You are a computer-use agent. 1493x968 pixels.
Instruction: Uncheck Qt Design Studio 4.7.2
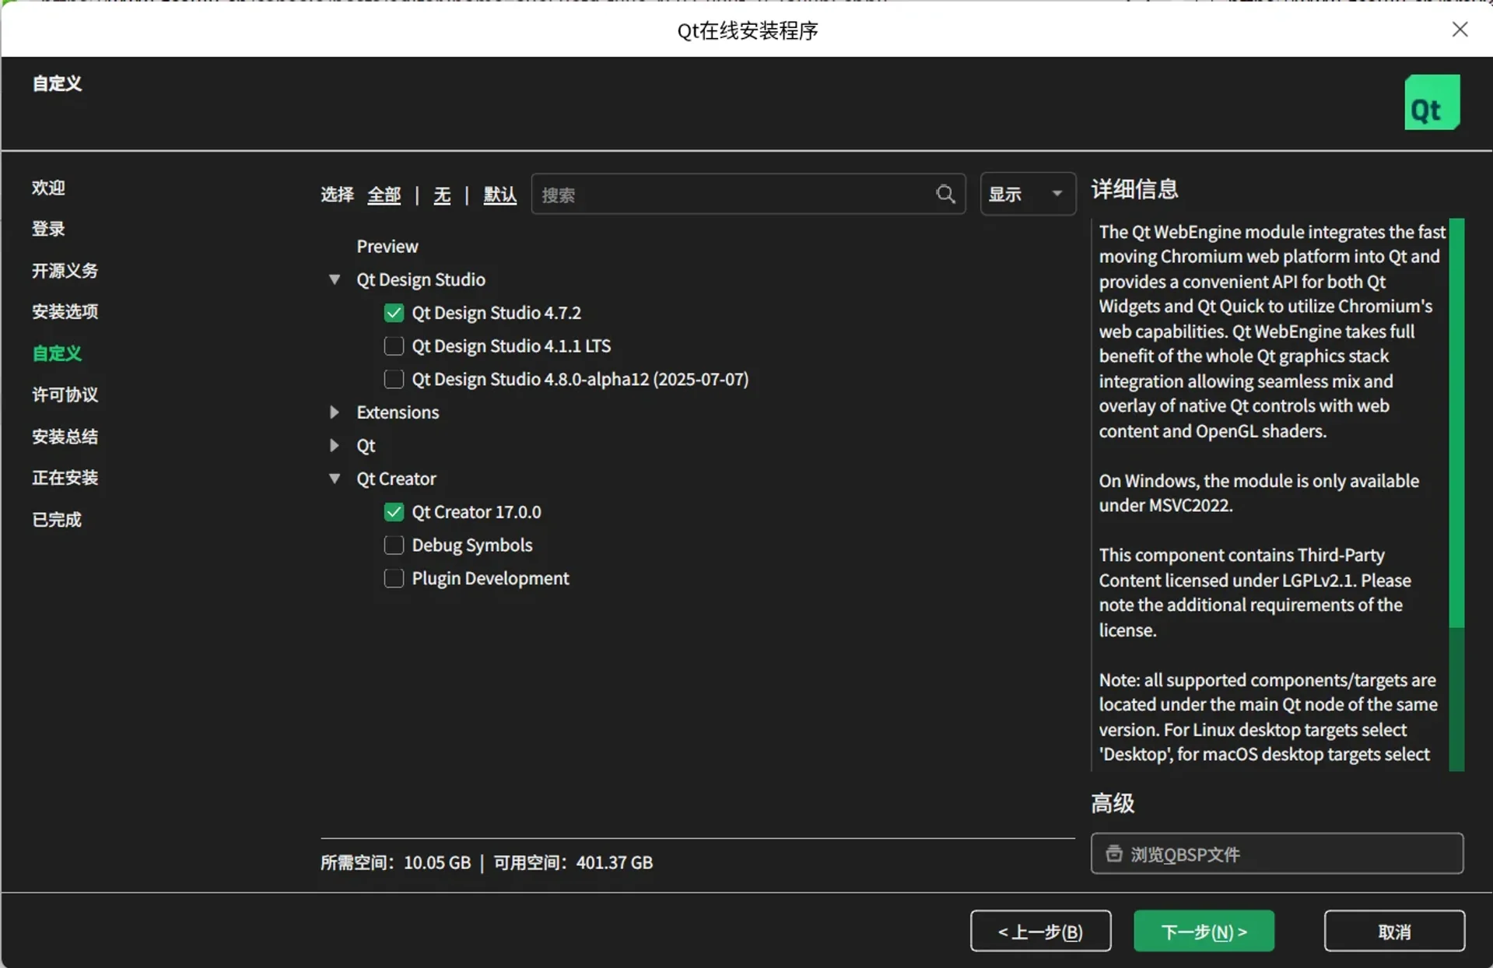(x=394, y=312)
